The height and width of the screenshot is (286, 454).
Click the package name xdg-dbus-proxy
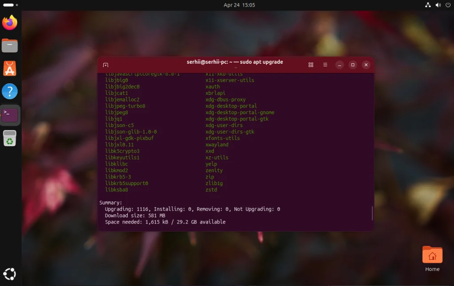point(225,100)
